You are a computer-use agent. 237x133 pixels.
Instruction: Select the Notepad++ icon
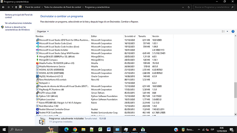(x=37, y=83)
